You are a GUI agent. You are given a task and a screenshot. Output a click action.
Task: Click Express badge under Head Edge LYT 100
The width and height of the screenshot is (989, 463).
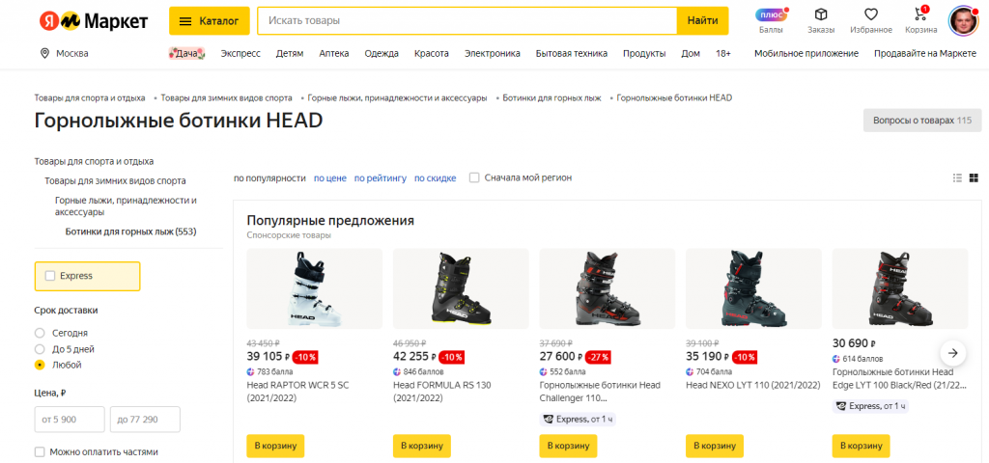point(870,406)
